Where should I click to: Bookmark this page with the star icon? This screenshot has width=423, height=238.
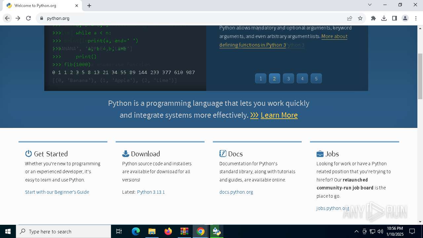point(360,18)
